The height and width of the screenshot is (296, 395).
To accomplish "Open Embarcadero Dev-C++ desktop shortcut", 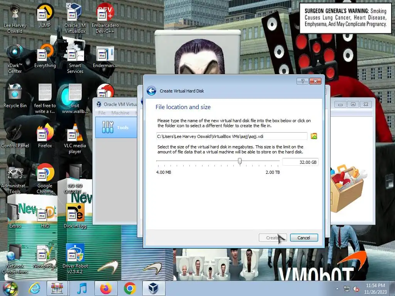I will (105, 18).
